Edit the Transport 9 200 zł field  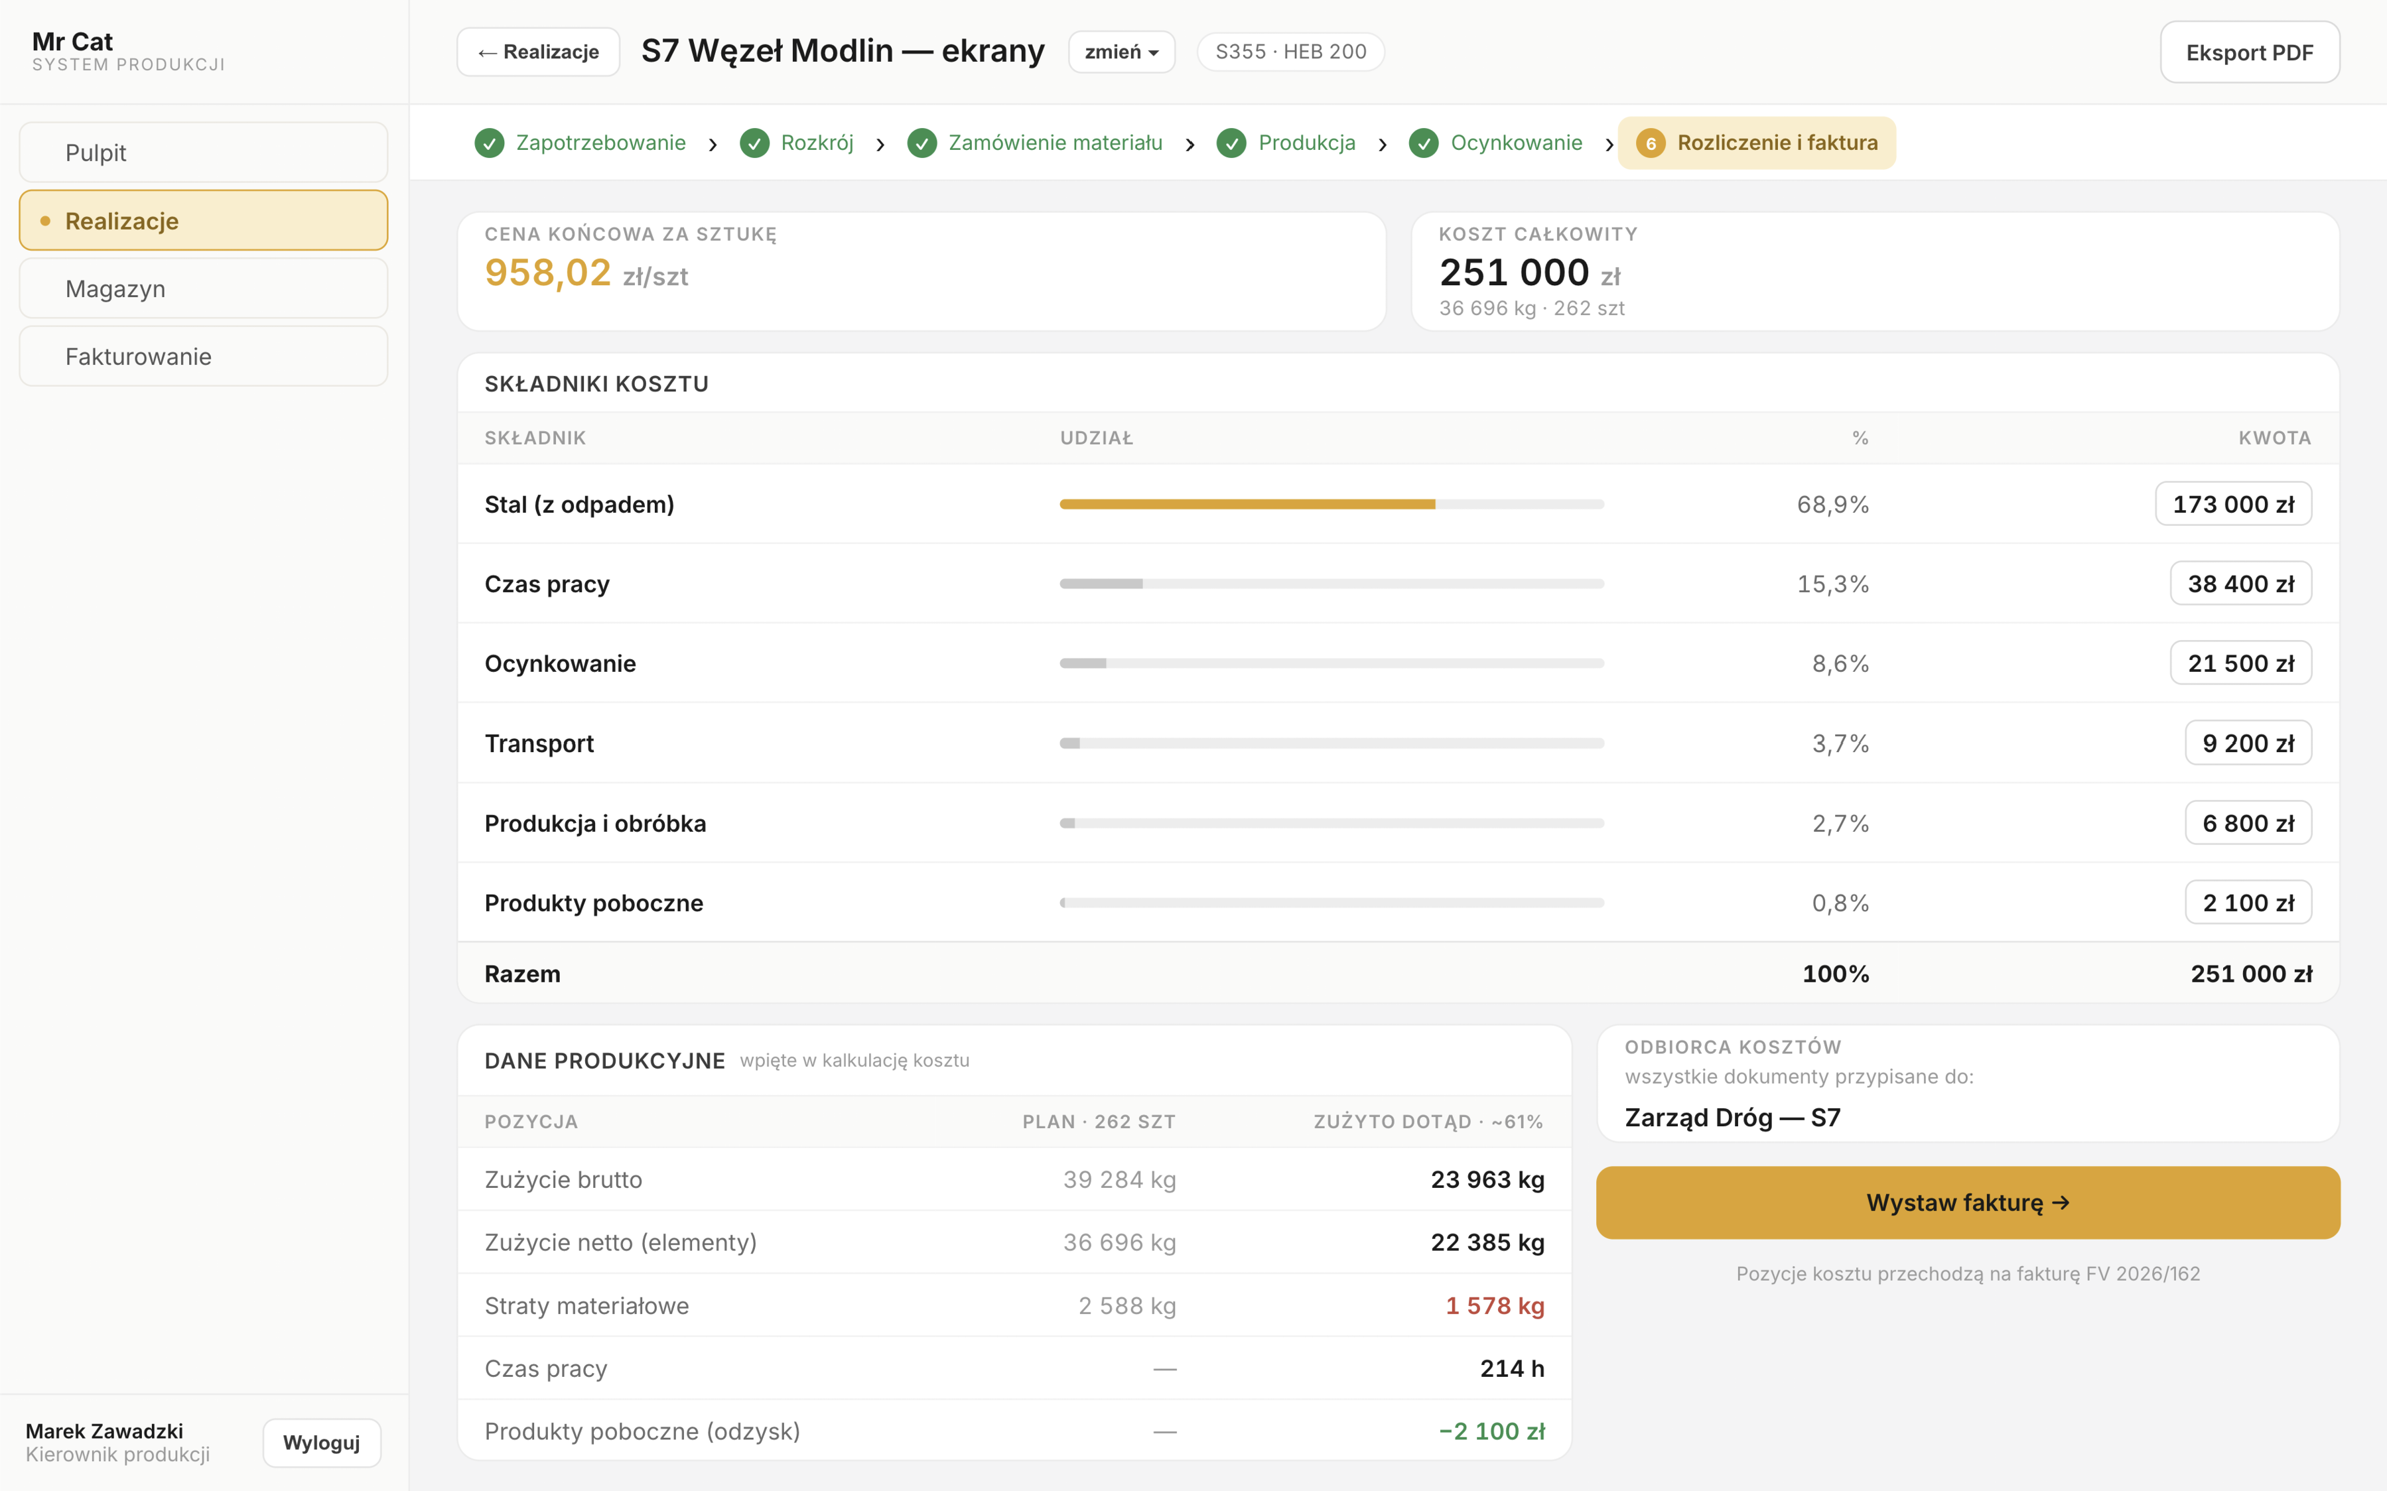[2248, 743]
